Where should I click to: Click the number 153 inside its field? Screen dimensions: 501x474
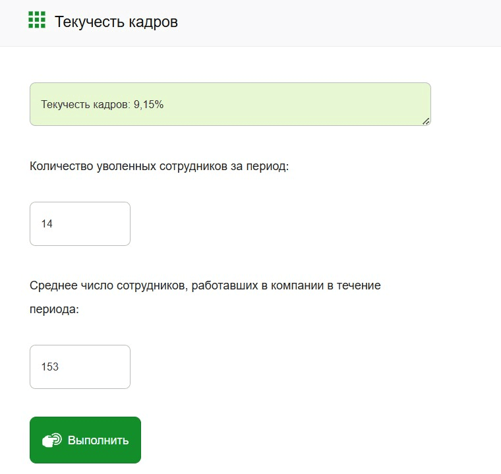pyautogui.click(x=50, y=367)
